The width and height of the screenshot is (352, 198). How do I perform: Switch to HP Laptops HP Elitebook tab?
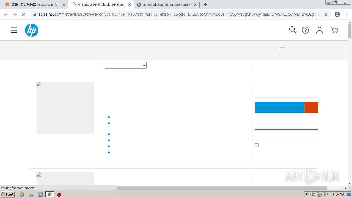click(x=101, y=5)
